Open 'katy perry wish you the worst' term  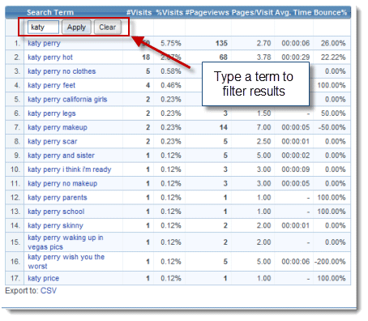click(66, 262)
